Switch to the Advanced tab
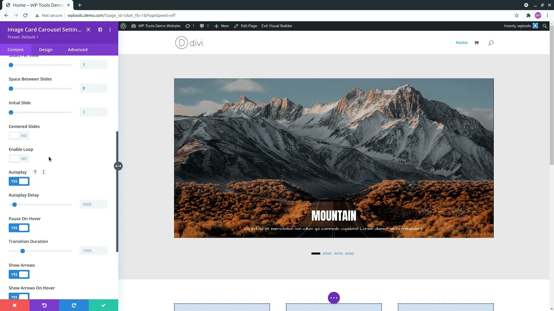This screenshot has height=311, width=554. point(77,50)
